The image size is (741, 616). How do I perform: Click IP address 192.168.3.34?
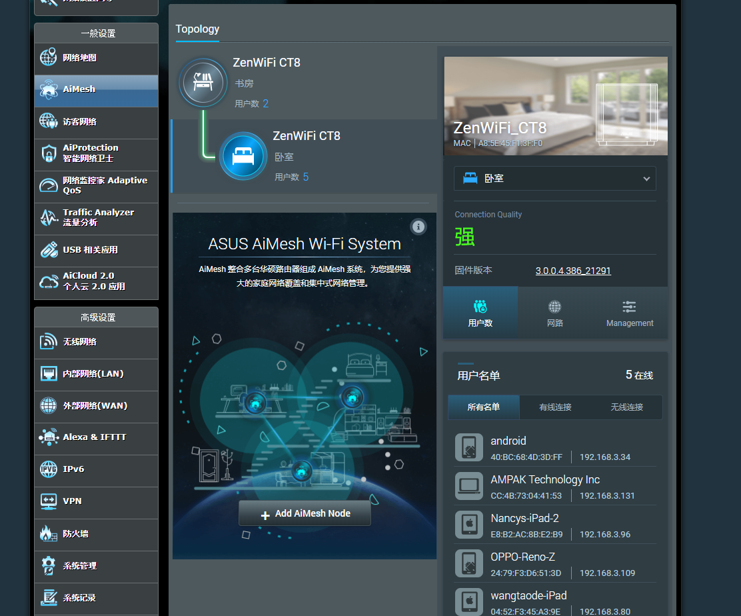(x=605, y=457)
